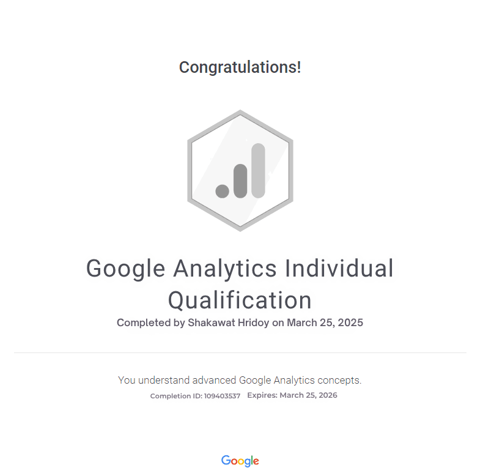Click the multicolor Google logo at the bottom
The height and width of the screenshot is (473, 483).
240,461
